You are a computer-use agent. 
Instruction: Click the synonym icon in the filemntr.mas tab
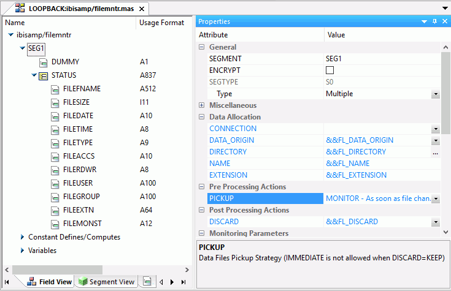20,8
